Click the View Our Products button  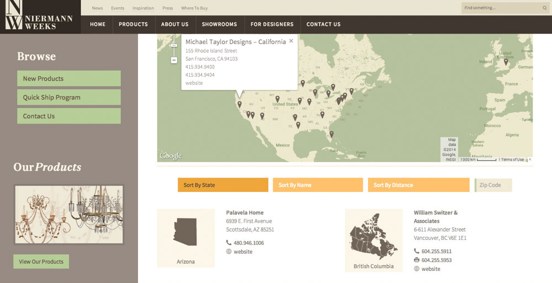(x=41, y=261)
